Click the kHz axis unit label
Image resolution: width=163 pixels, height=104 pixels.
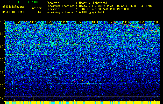click(x=2, y=21)
